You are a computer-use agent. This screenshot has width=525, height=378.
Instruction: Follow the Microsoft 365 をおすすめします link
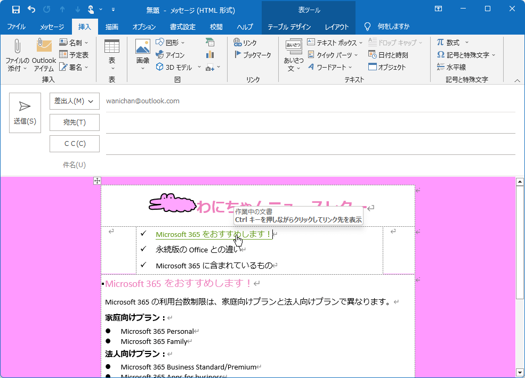coord(213,234)
